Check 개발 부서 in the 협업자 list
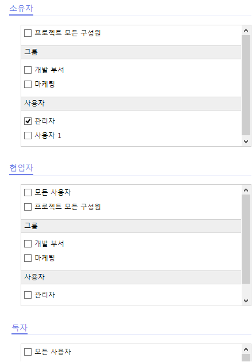The image size is (252, 362). click(x=28, y=244)
